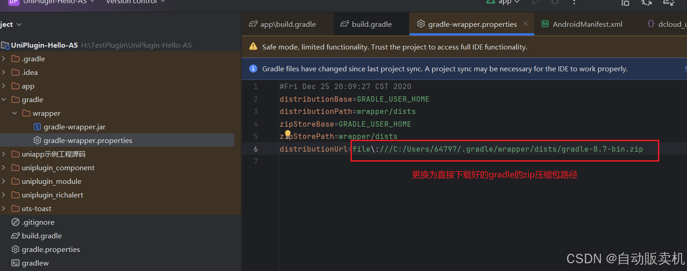
Task: Collapse the wrapper folder
Action: click(15, 113)
